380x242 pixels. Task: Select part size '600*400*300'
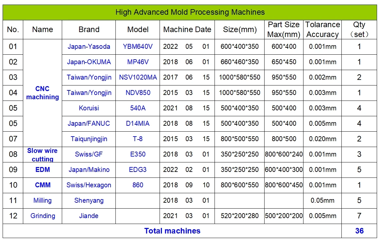click(284, 170)
